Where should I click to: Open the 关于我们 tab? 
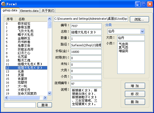point(48,11)
